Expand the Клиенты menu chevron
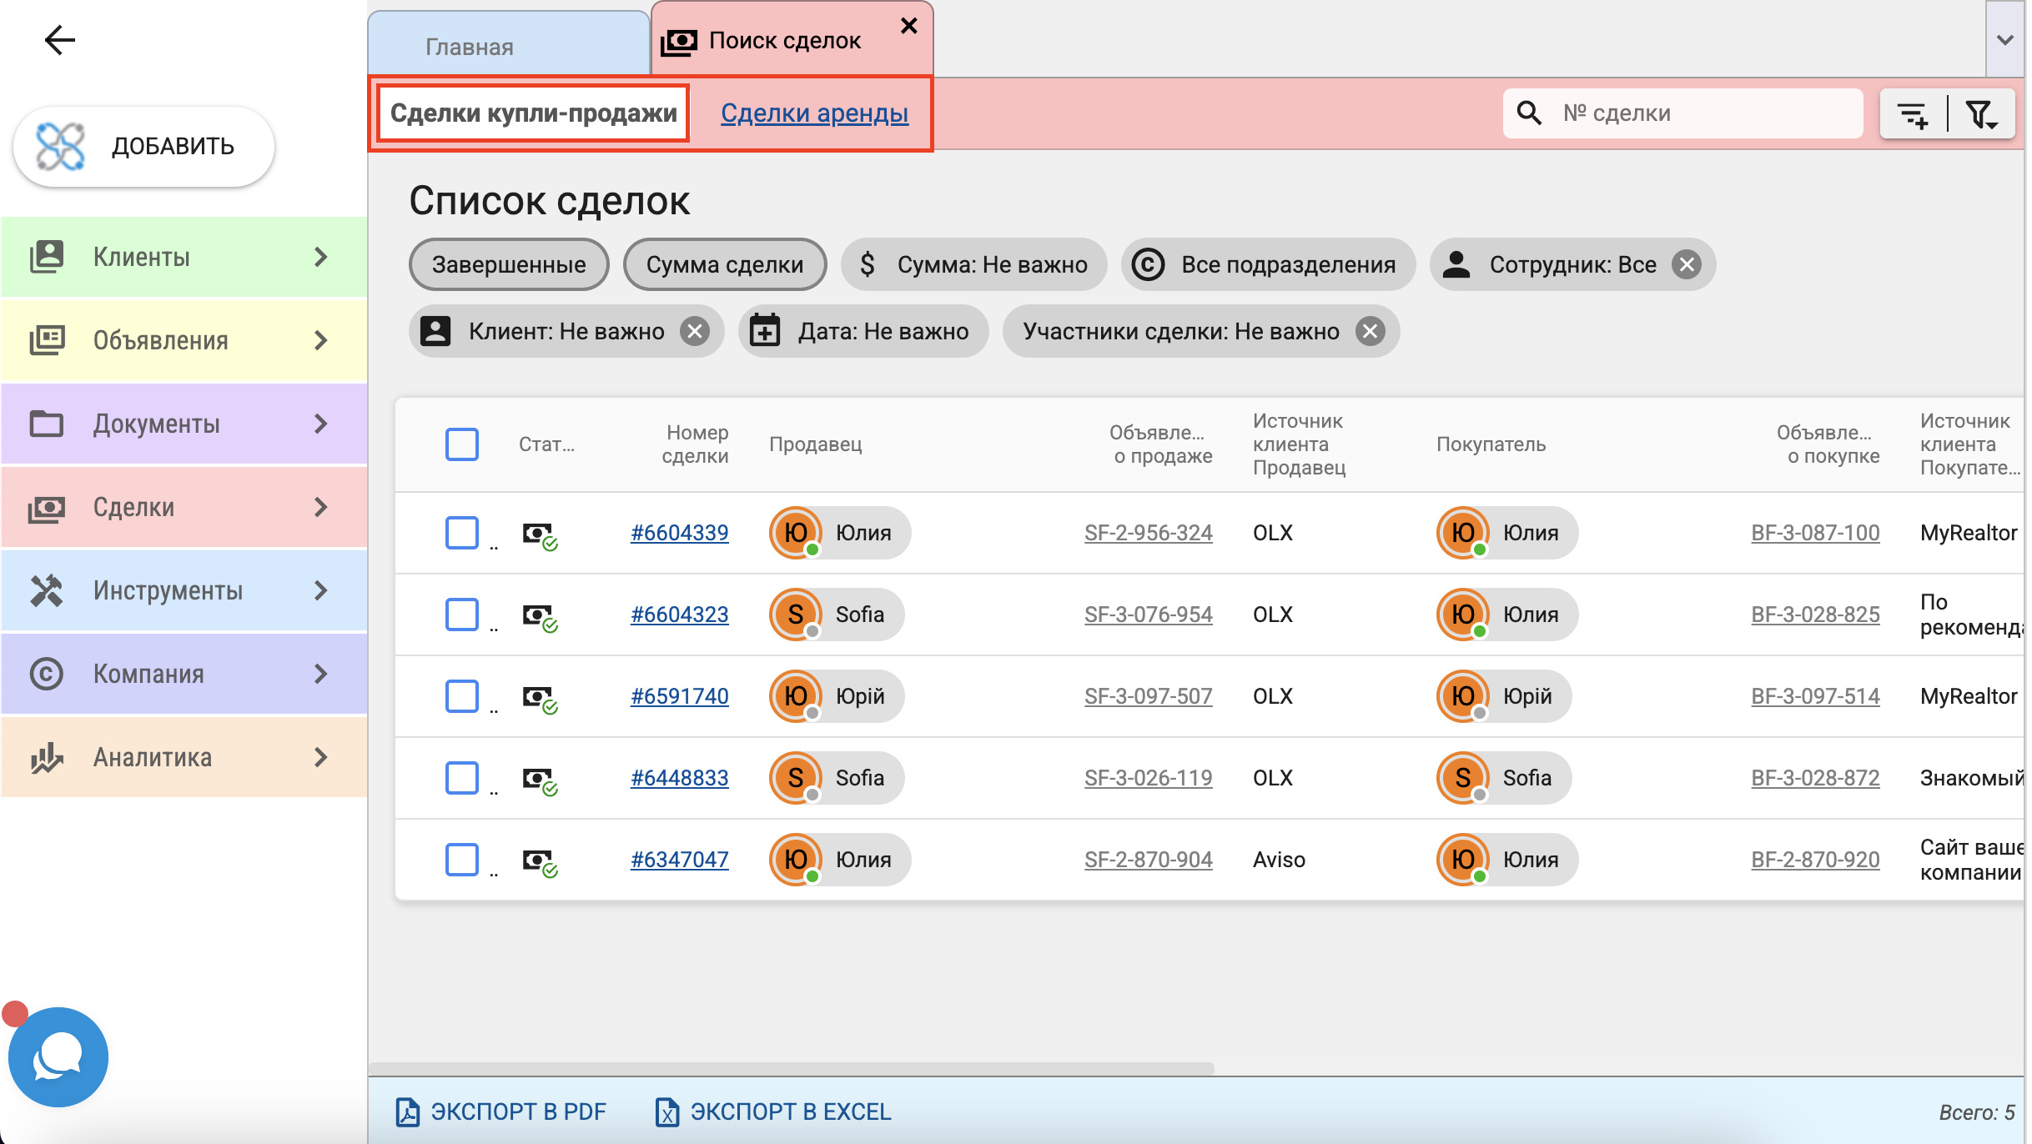The image size is (2032, 1144). point(321,257)
